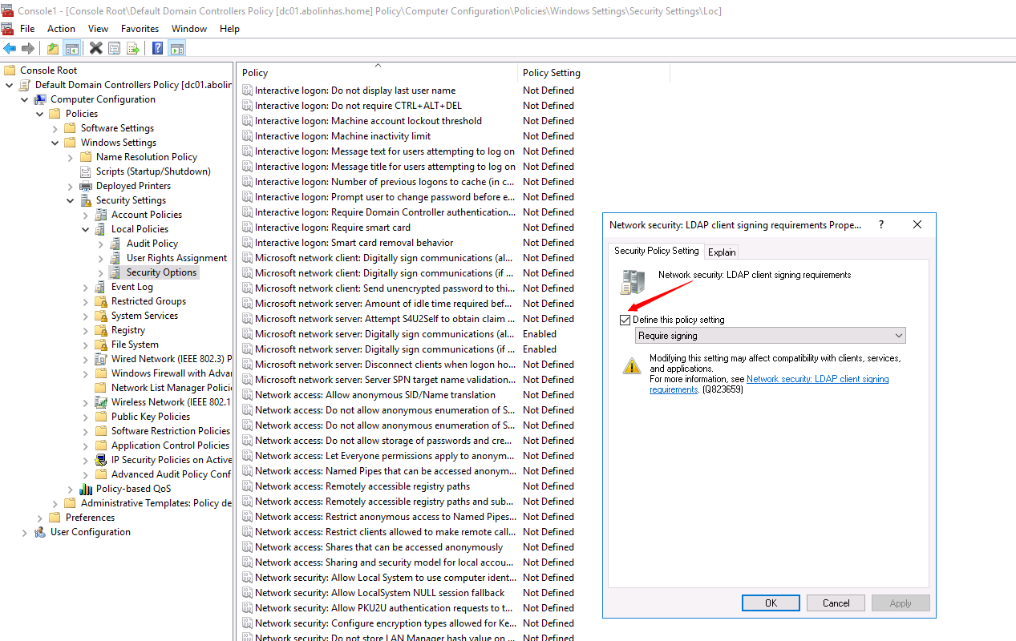Image resolution: width=1016 pixels, height=641 pixels.
Task: Click the OK button
Action: 770,603
